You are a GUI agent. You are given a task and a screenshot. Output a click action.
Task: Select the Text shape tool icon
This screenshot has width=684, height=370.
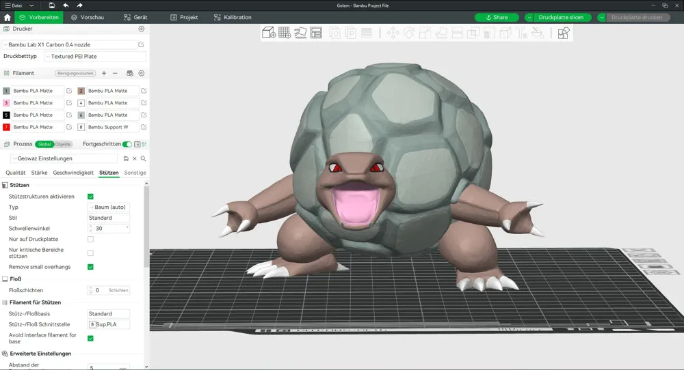(522, 33)
